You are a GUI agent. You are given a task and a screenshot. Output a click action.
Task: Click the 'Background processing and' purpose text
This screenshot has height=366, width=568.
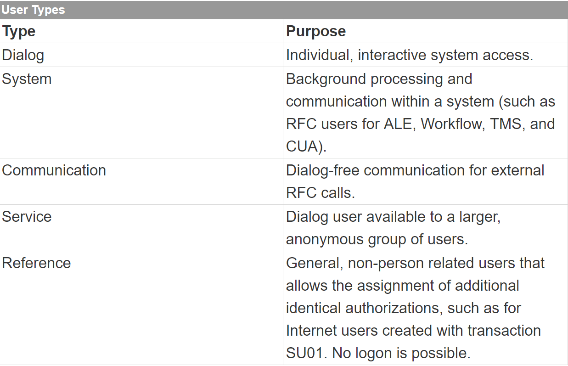[x=379, y=79]
